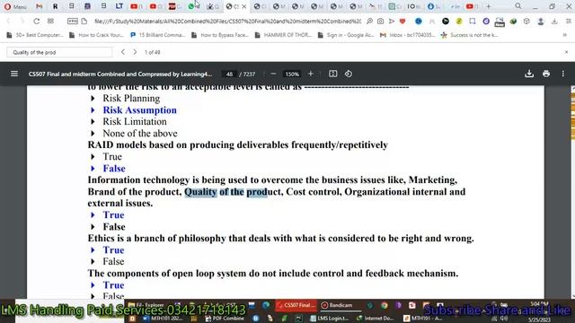Click the send to My Flow icon
575x323 pixels.
[392, 22]
